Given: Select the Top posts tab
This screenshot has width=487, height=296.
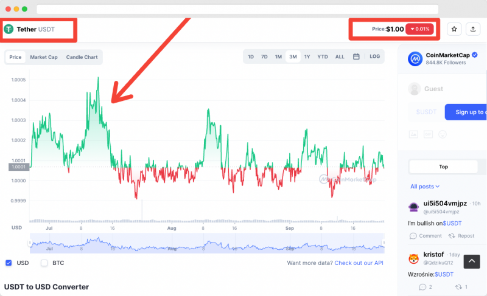Looking at the screenshot, I should point(443,167).
